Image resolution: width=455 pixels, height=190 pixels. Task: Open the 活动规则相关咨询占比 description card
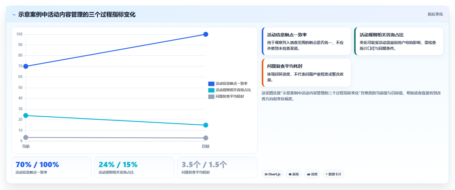click(x=399, y=41)
